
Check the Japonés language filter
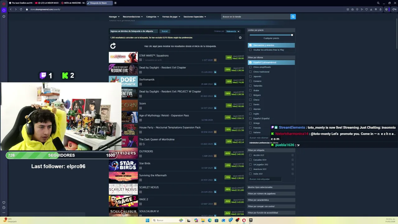click(x=250, y=76)
